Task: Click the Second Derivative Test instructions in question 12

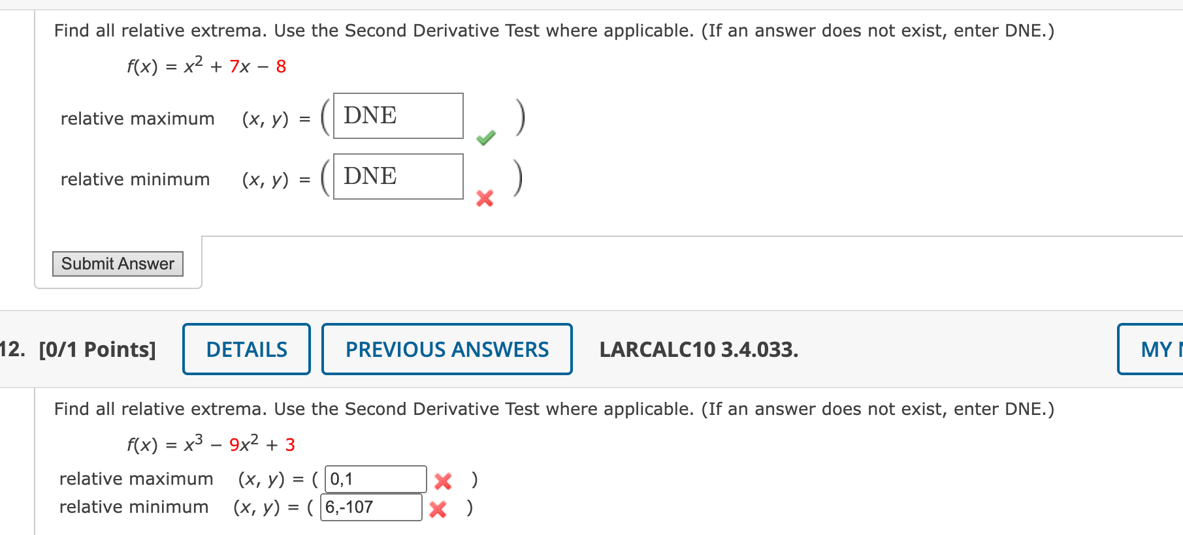Action: click(x=553, y=409)
